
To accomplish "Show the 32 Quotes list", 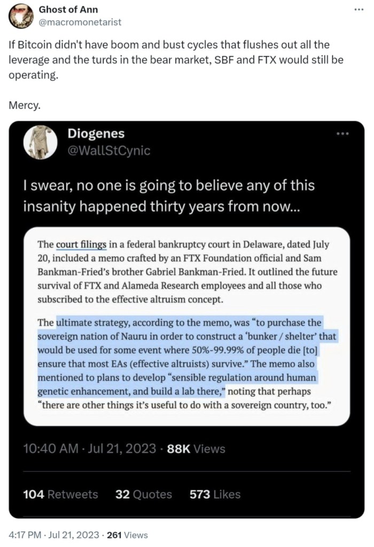I will [144, 494].
